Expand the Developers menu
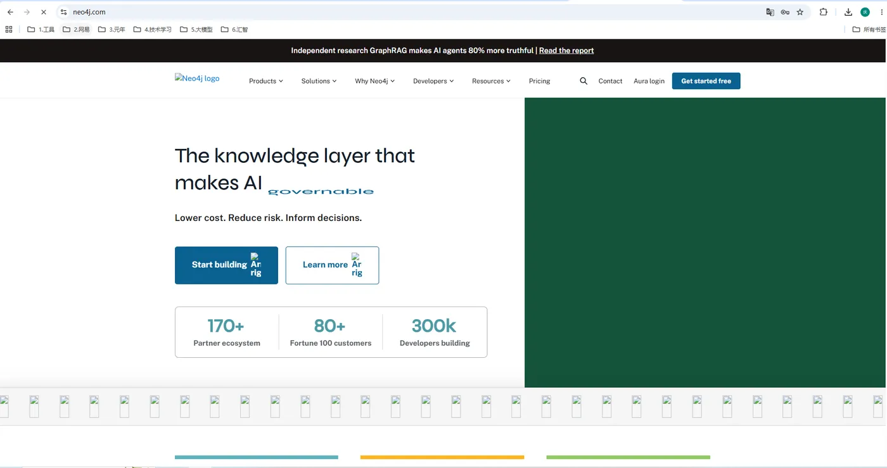 tap(433, 81)
